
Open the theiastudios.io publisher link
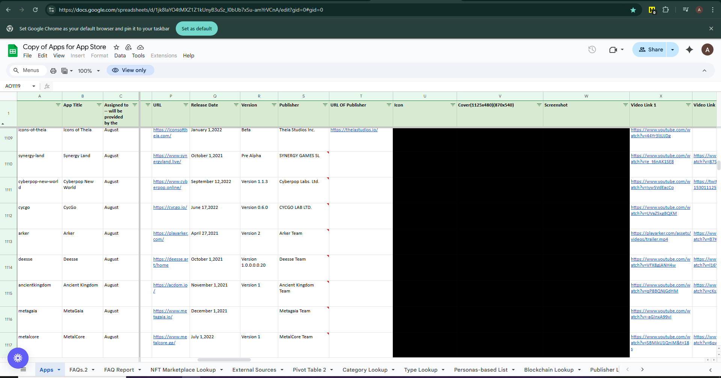[354, 130]
